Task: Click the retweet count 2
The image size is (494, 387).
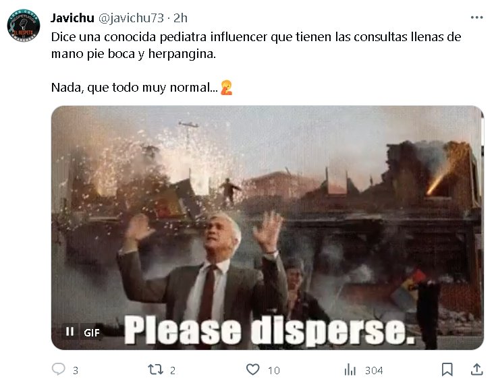Action: [173, 371]
